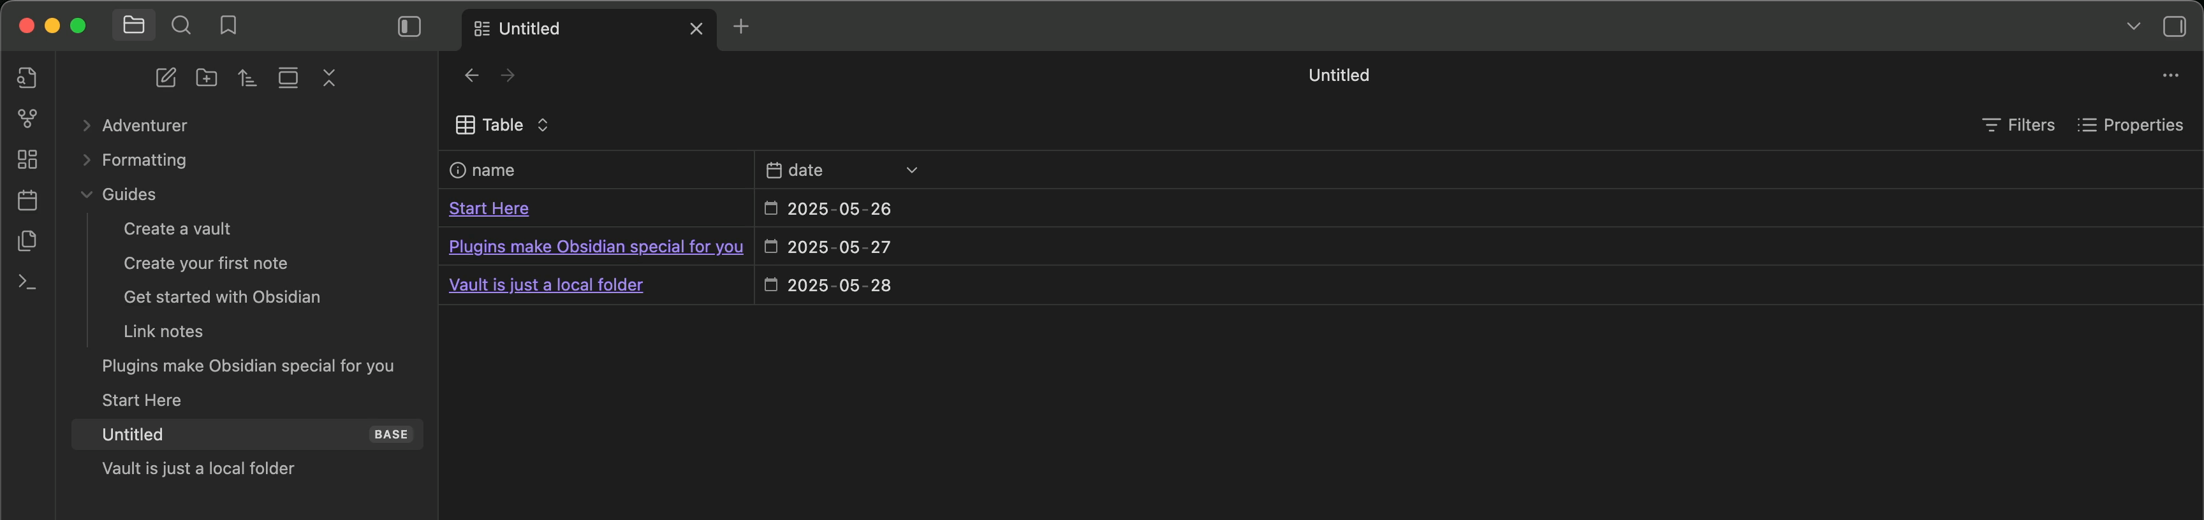Select the Link notes file in explorer

point(163,332)
